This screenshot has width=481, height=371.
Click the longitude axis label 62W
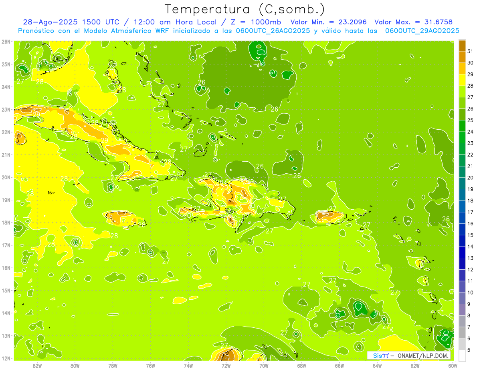415,365
